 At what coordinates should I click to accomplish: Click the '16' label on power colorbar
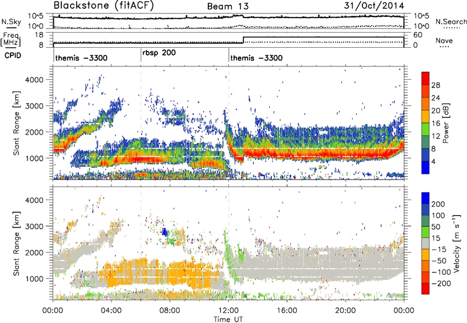point(435,124)
